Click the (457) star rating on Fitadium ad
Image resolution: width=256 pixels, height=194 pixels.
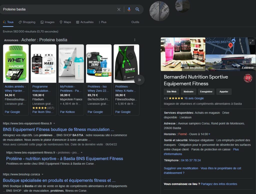pyautogui.click(x=43, y=108)
